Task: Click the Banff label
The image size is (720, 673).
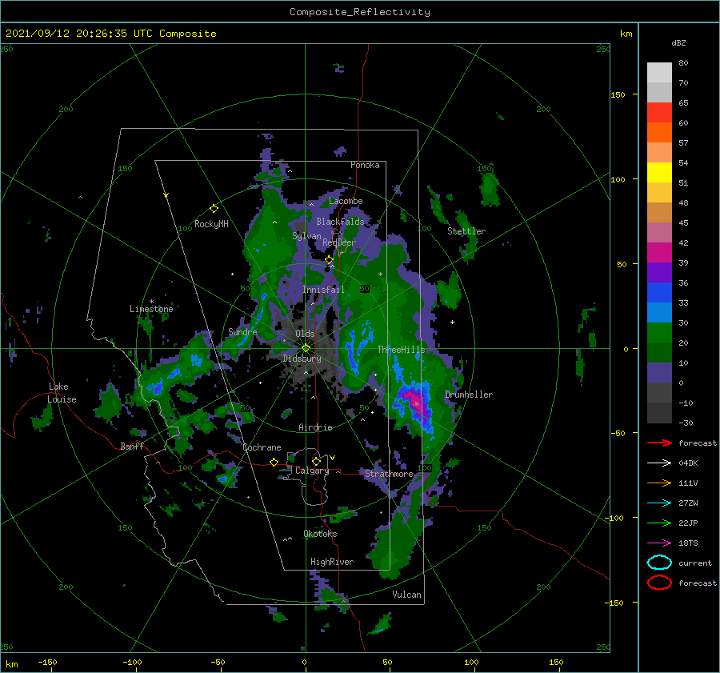Action: 132,447
